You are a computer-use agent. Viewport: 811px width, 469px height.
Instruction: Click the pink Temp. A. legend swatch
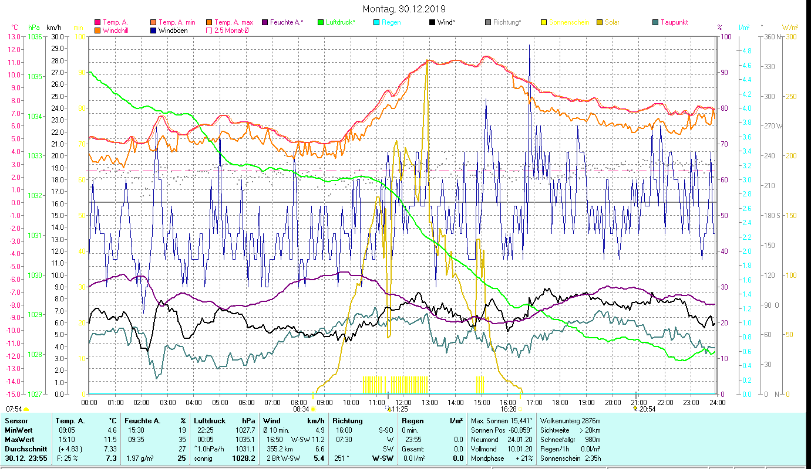click(97, 23)
